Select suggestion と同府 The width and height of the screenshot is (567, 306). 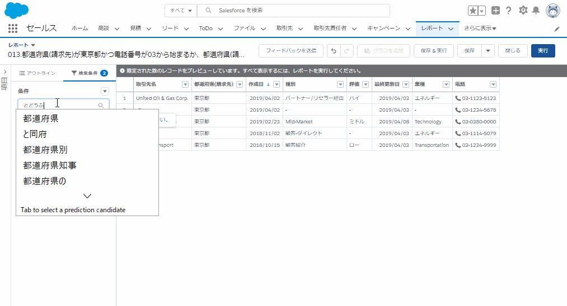[x=35, y=134]
